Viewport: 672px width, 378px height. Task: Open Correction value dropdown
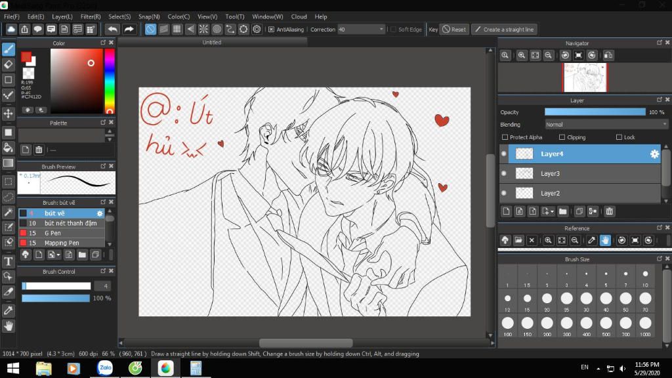[381, 29]
